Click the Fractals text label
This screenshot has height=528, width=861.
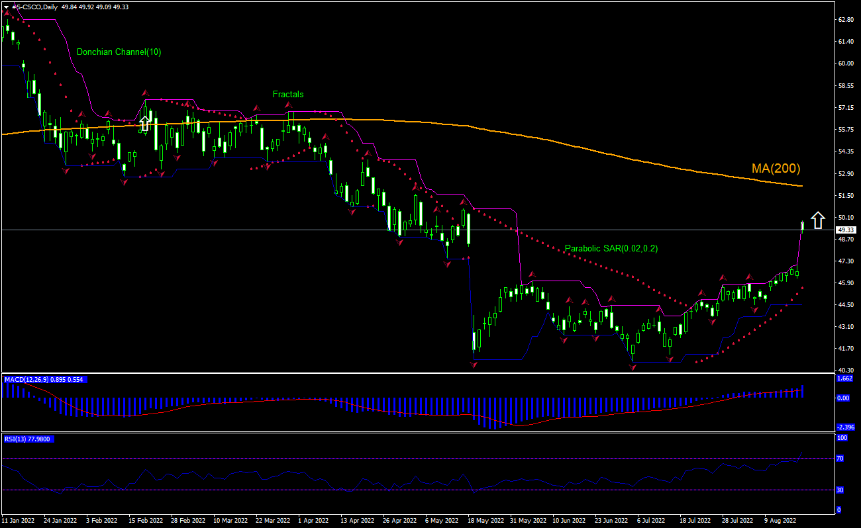coord(288,95)
